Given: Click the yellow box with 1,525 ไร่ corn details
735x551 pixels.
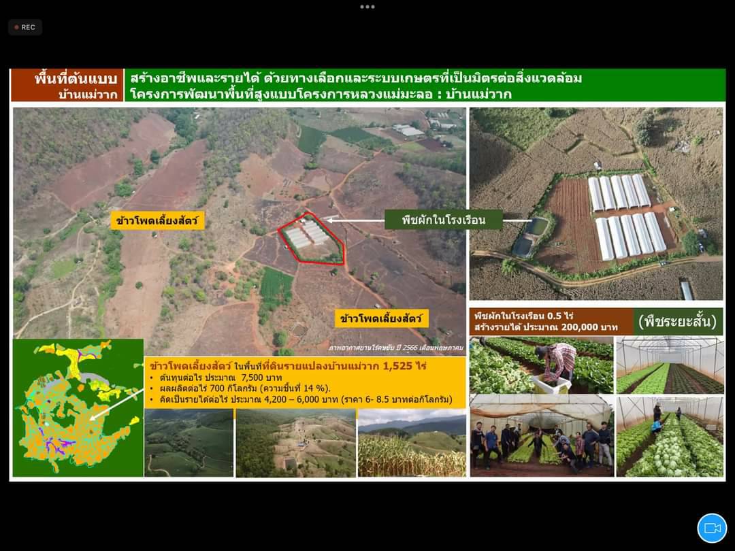Looking at the screenshot, I should coord(305,382).
